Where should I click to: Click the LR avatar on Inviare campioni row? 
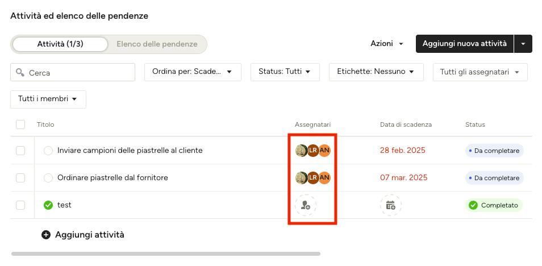313,151
